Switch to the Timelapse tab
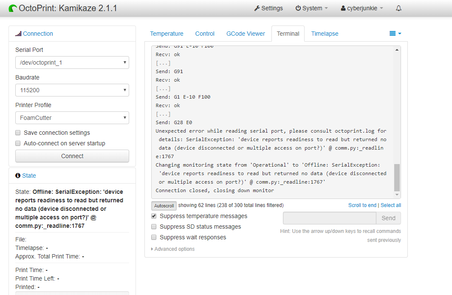This screenshot has width=452, height=295. 325,34
